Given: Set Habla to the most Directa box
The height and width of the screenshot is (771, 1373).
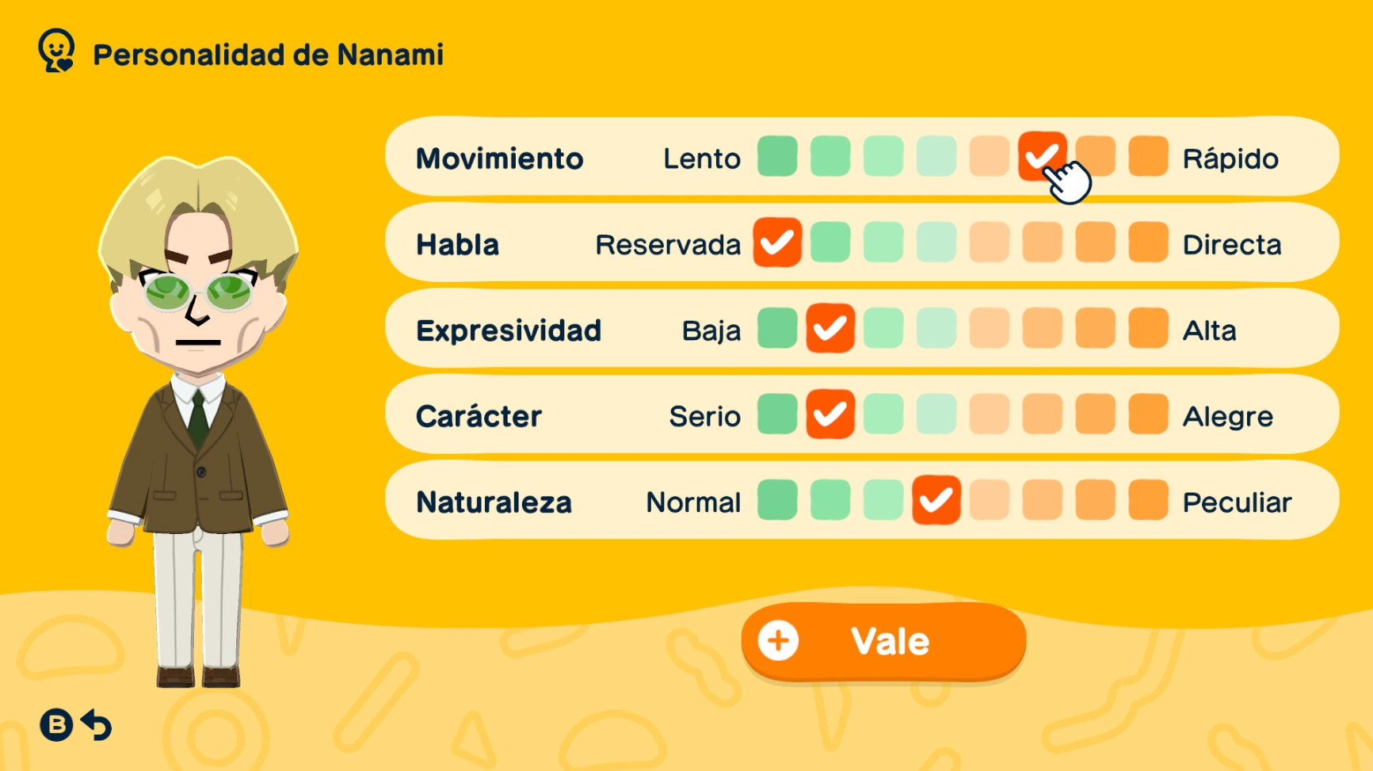Looking at the screenshot, I should tap(1148, 242).
